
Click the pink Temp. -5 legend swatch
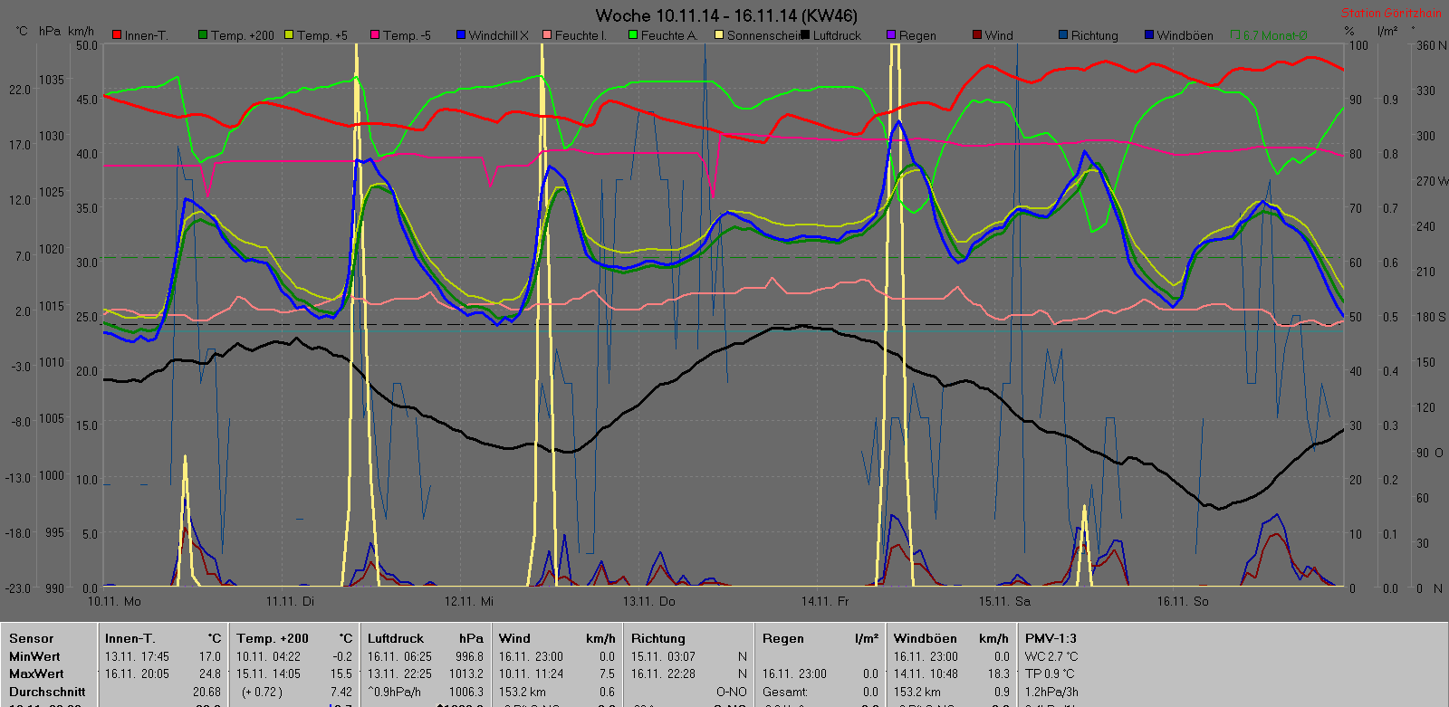(375, 35)
